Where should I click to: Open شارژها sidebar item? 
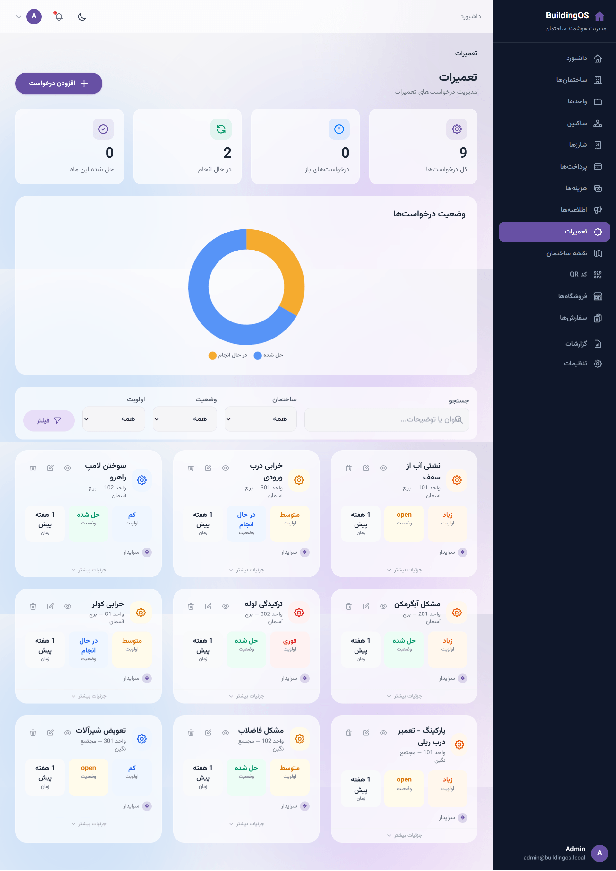[554, 145]
